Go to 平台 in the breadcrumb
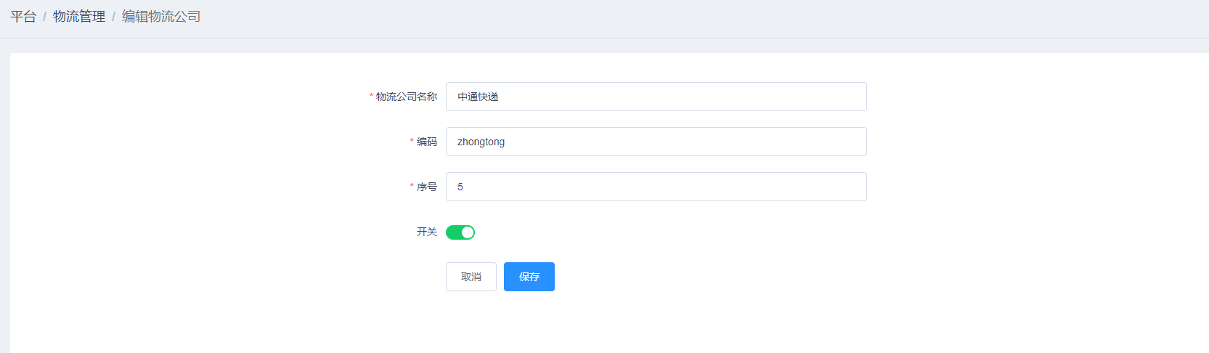Screen dimensions: 1209x353 click(x=23, y=17)
